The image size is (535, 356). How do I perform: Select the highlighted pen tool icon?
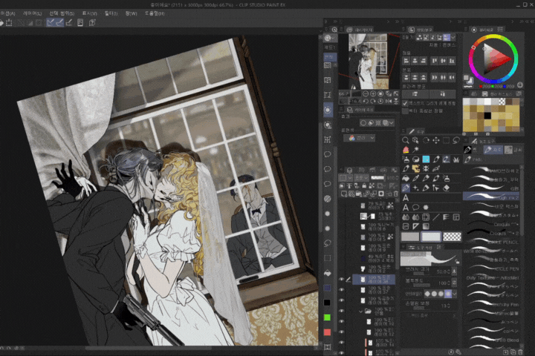[x=406, y=188]
